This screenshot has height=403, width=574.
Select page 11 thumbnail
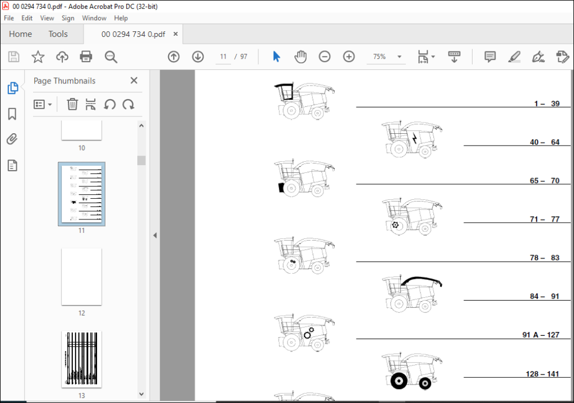tap(81, 194)
